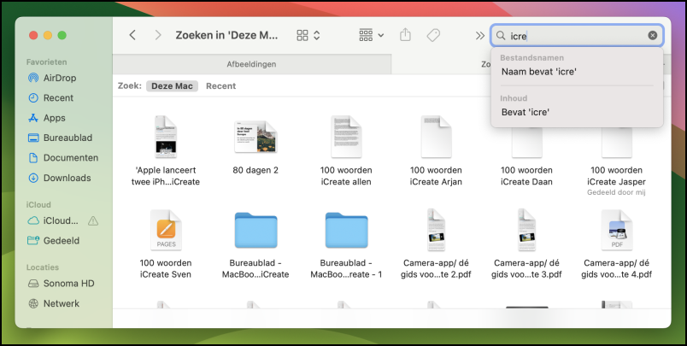Select 100 woorden iCreate allen document
This screenshot has height=346, width=687.
tap(346, 150)
